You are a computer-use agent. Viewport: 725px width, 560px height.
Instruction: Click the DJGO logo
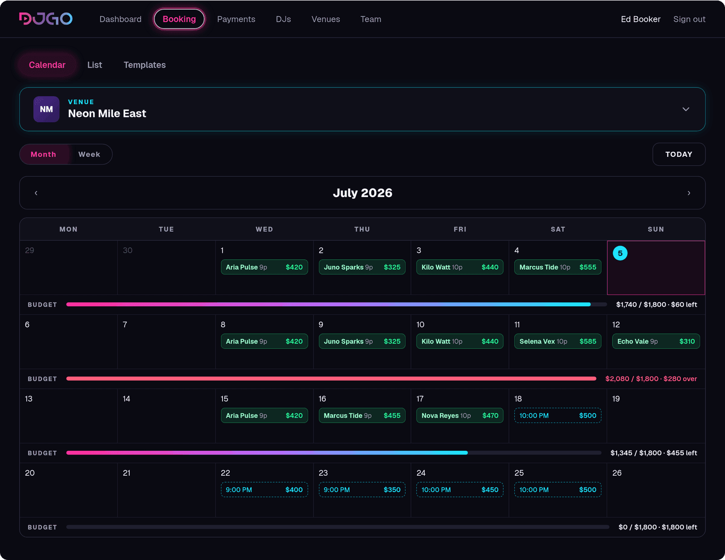click(x=46, y=19)
